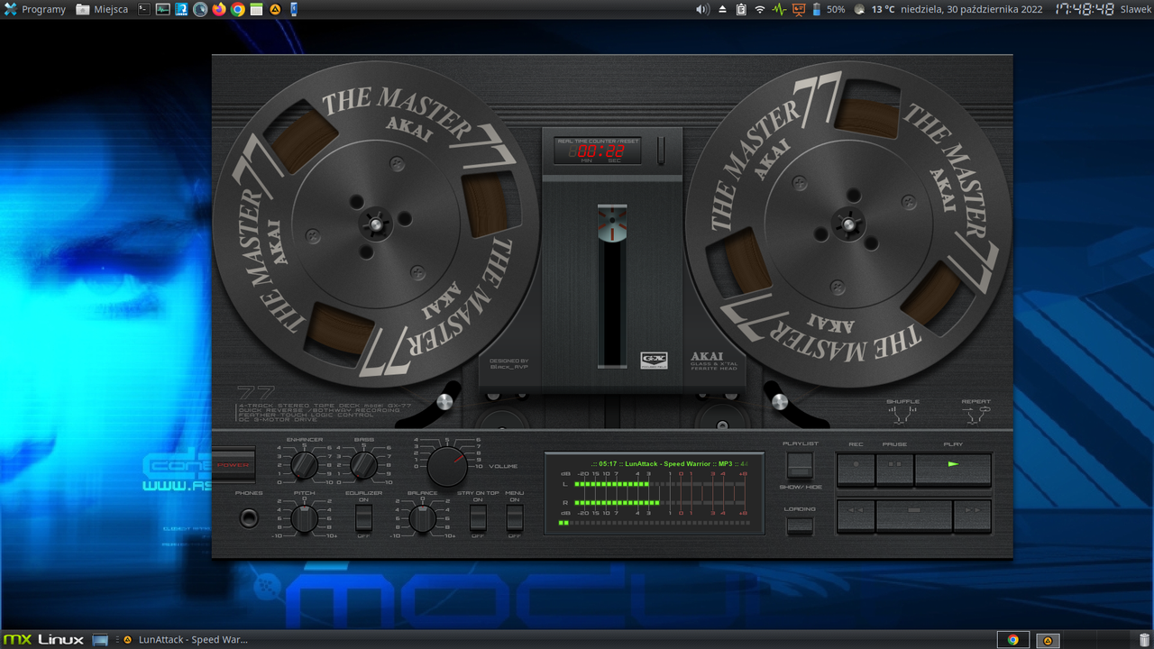Open the Miejsca menu
Viewport: 1154px width, 649px height.
pyautogui.click(x=102, y=9)
